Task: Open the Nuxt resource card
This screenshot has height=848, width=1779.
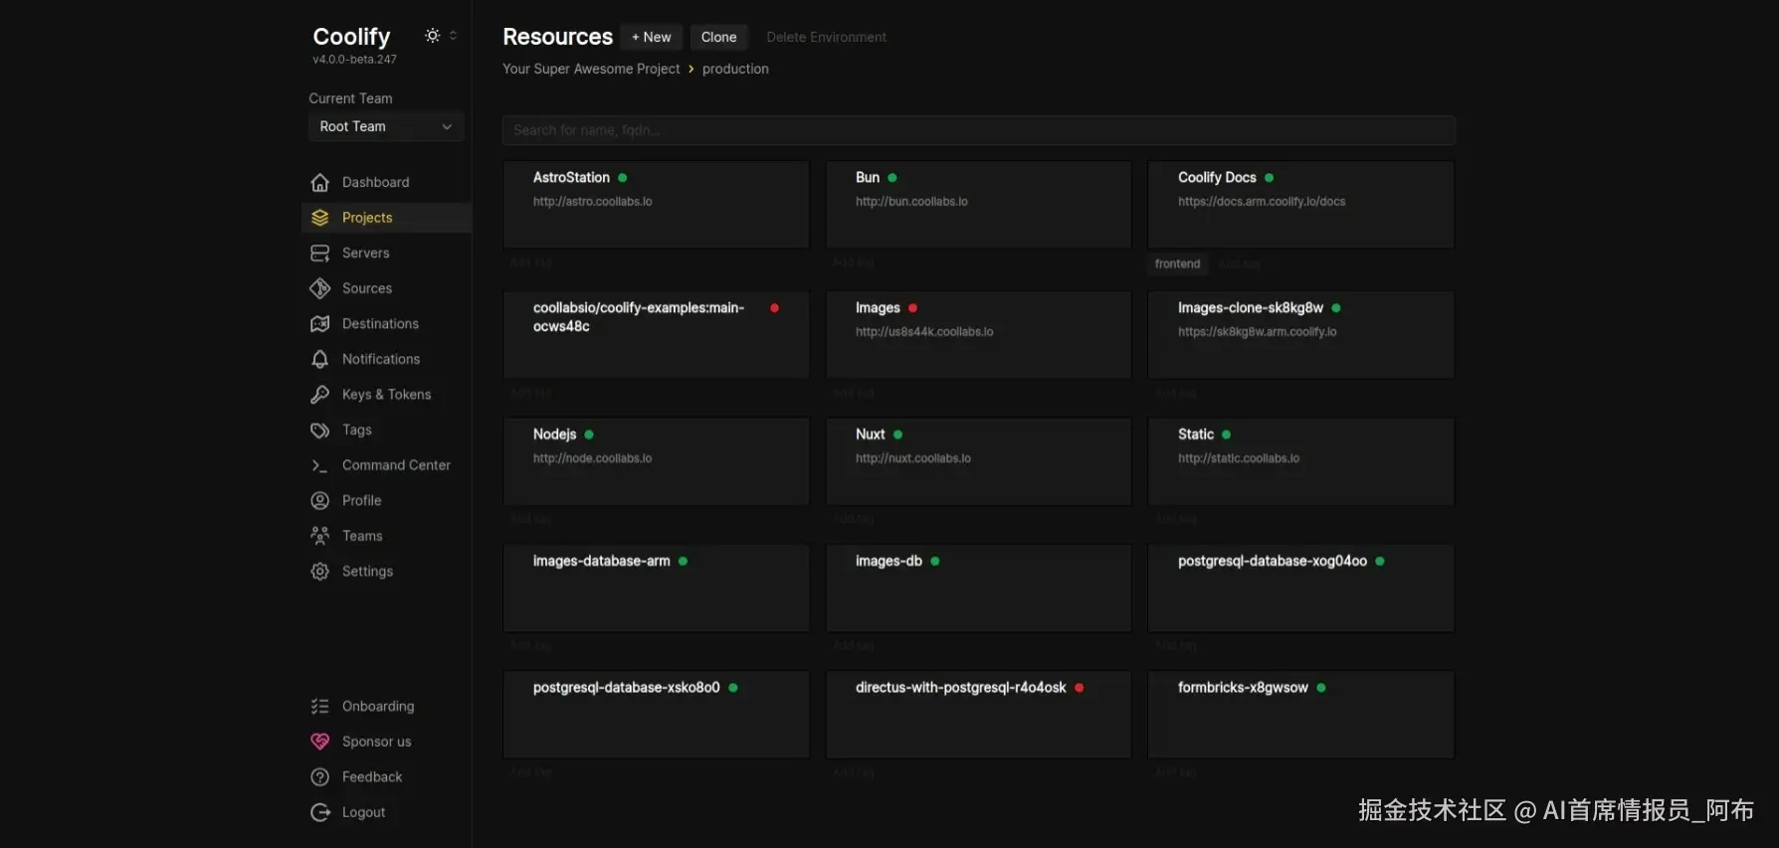Action: [x=979, y=461]
